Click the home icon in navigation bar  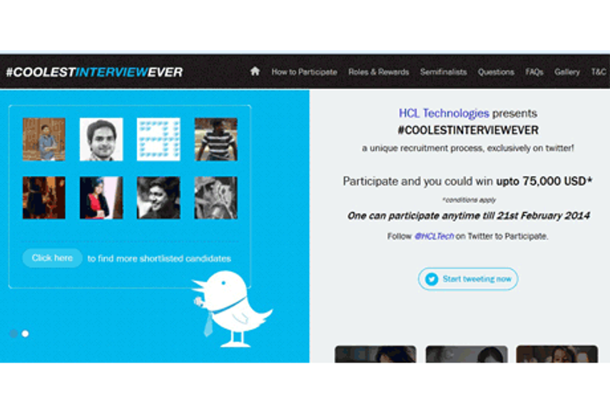pos(255,71)
